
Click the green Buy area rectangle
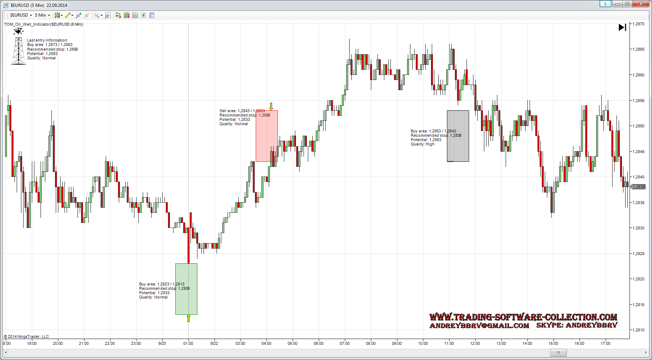186,289
